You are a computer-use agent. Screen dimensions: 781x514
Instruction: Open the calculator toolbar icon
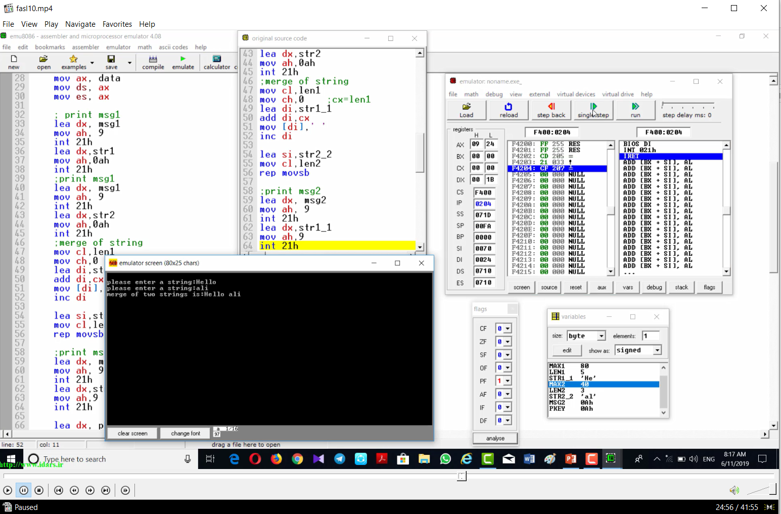[217, 62]
